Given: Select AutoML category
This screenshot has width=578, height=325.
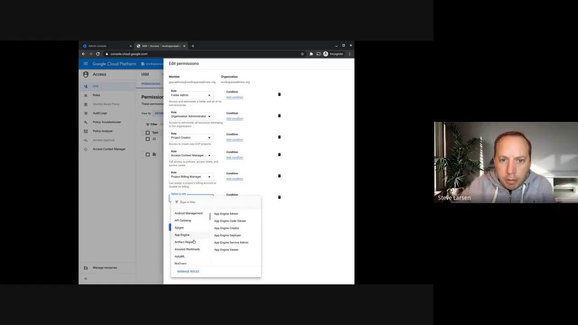Looking at the screenshot, I should pyautogui.click(x=180, y=256).
